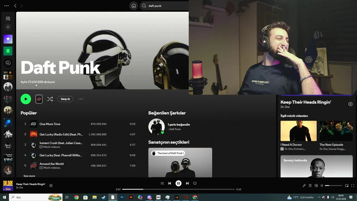Screen dimensions: 357x201
Task: Open The best of Daft Punk! pick
Action: 180,162
